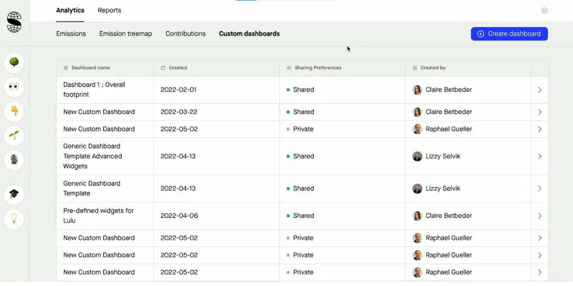Click Lizzy Selvik avatar on Generic Dashboard Template row
573x286 pixels.
[x=417, y=188]
